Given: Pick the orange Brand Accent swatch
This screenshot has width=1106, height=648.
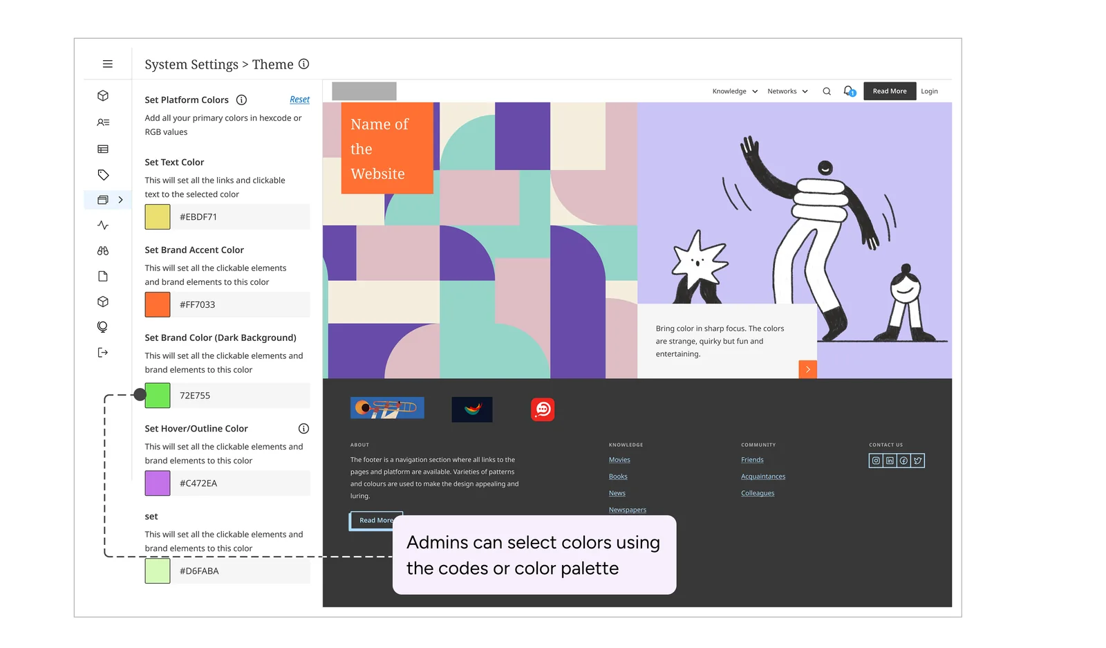Looking at the screenshot, I should click(x=158, y=305).
